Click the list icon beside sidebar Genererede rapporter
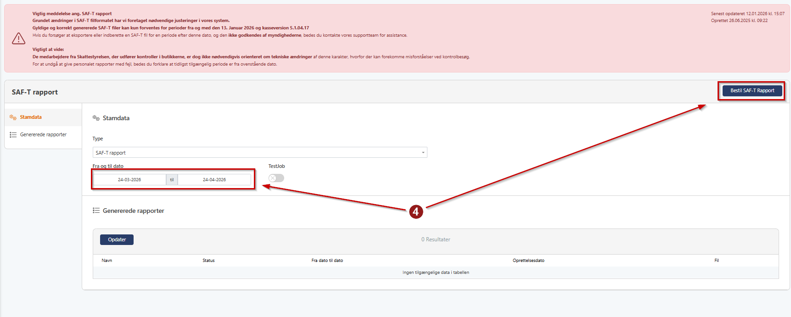This screenshot has width=791, height=317. (13, 135)
